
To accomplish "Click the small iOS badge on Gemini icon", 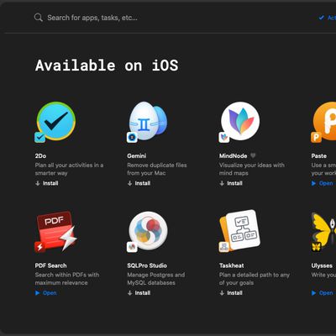I will [132, 137].
